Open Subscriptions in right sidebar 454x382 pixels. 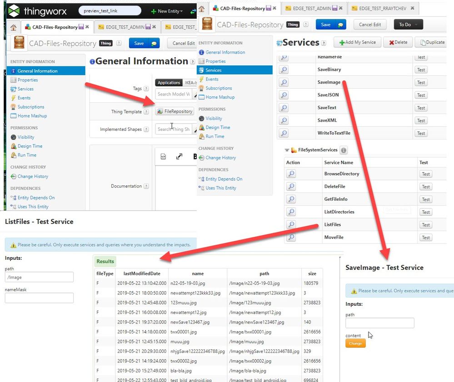click(219, 88)
